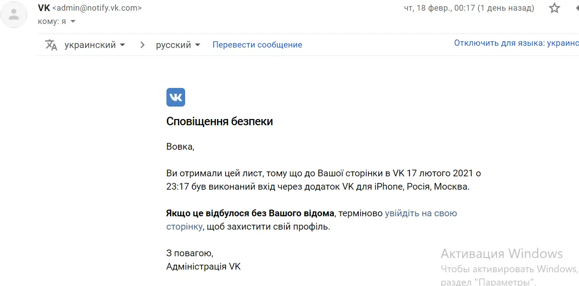579x286 pixels.
Task: Click the arrow between the two languages
Action: 142,45
